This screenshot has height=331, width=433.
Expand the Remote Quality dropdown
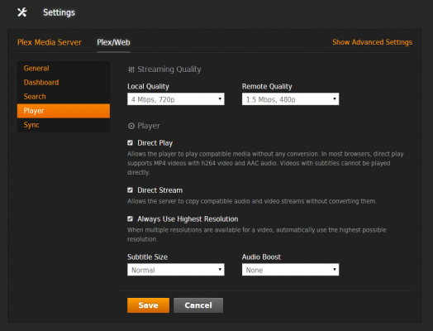click(x=290, y=99)
